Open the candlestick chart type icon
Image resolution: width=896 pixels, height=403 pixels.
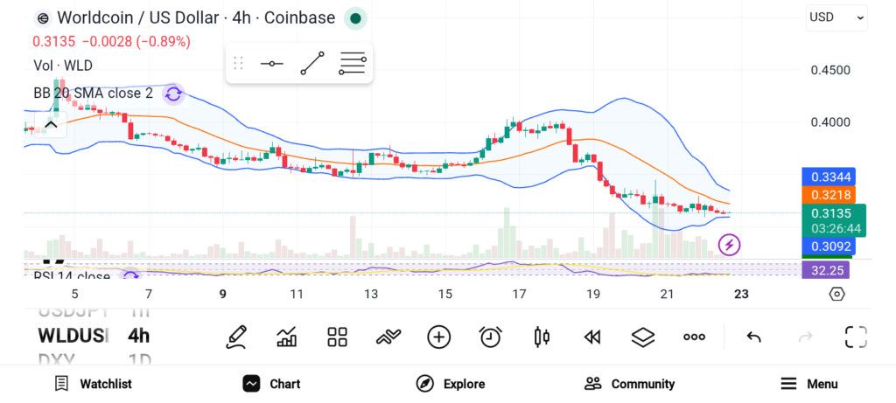coord(541,337)
